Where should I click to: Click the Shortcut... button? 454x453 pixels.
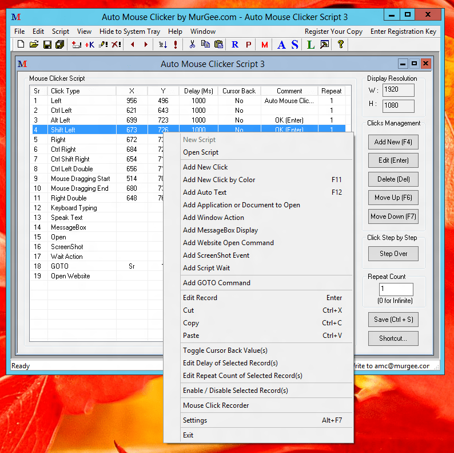click(x=393, y=338)
